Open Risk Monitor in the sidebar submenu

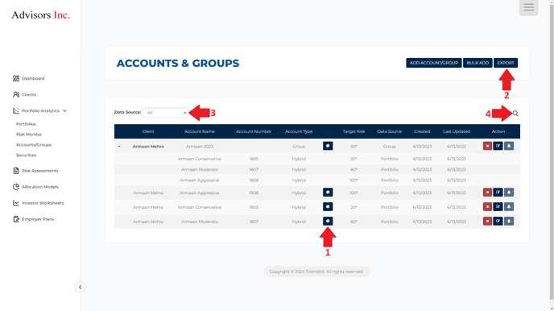coord(29,135)
